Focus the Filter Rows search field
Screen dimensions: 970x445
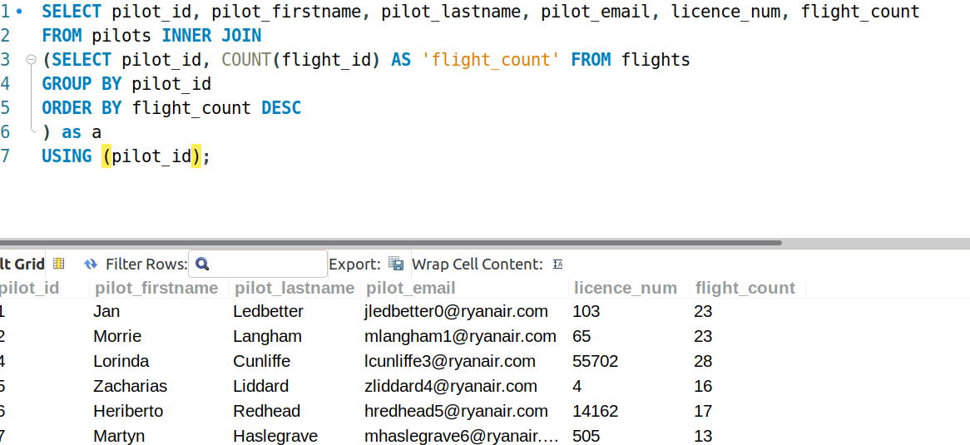click(258, 264)
